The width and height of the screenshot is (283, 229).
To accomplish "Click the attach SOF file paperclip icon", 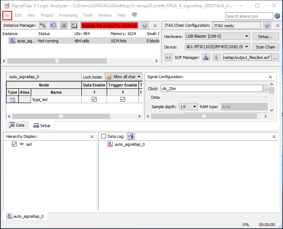I will click(x=216, y=57).
